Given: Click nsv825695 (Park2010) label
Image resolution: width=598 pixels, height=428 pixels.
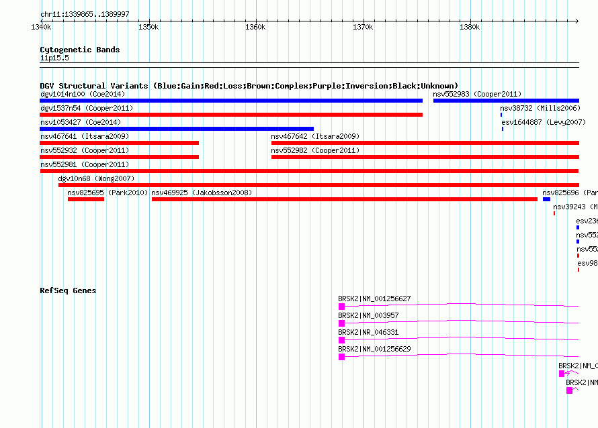Looking at the screenshot, I should point(108,193).
